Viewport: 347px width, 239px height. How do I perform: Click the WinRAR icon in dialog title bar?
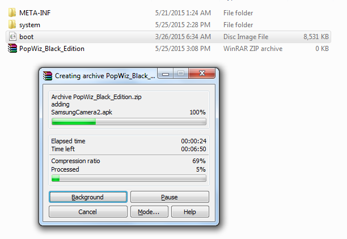tap(48, 76)
